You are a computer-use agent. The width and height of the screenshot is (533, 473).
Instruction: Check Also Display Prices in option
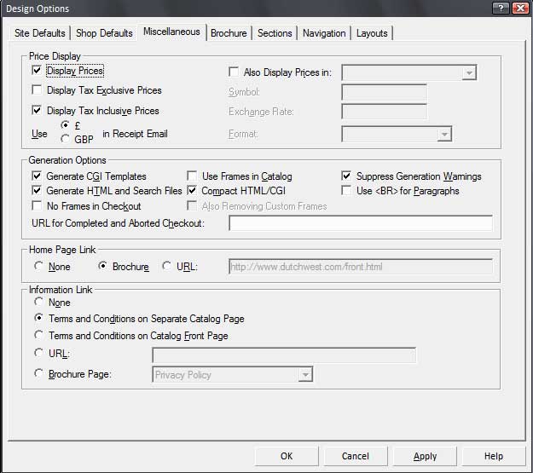point(235,72)
